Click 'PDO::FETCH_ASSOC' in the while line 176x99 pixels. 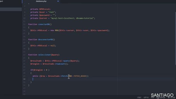point(77,76)
